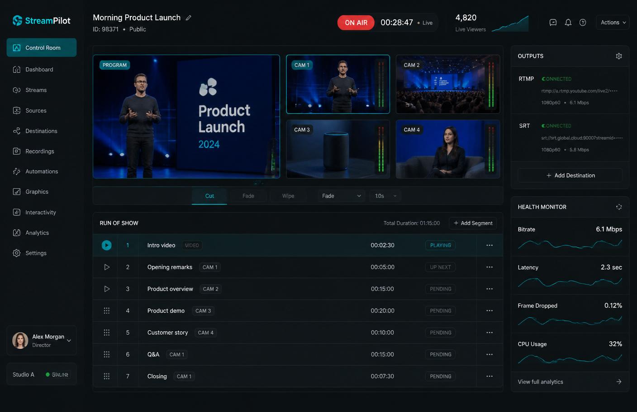The image size is (637, 412).
Task: Select the Cut transition tab
Action: (209, 196)
